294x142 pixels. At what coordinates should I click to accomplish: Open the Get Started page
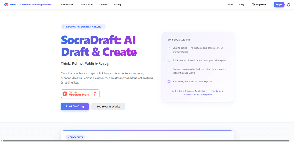[x=87, y=5]
